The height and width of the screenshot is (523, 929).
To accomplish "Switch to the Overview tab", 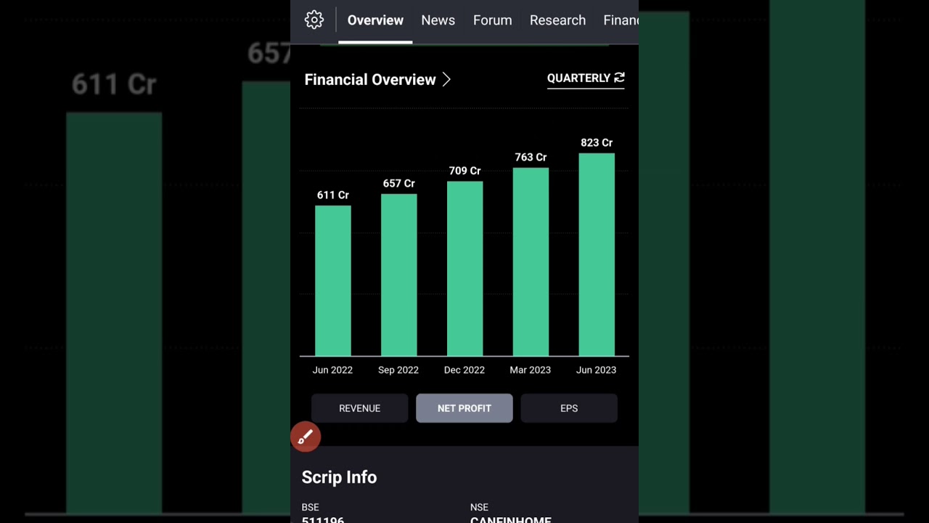I will click(x=375, y=20).
